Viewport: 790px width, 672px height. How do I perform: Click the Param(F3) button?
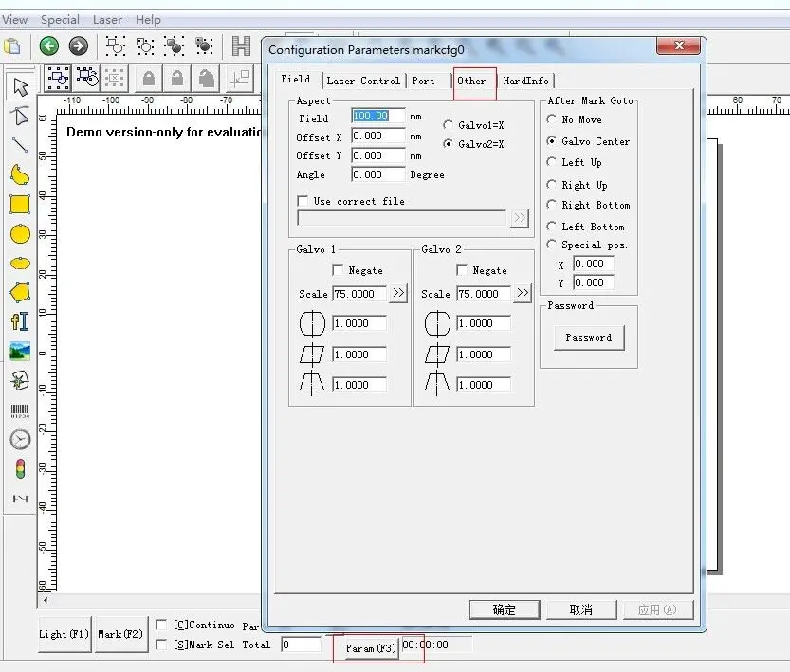coord(371,648)
